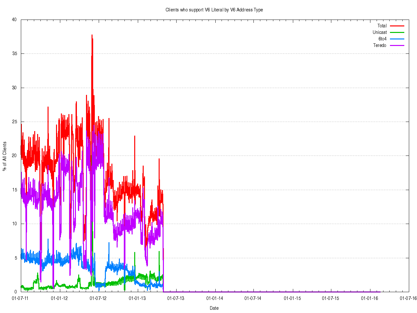The image size is (417, 313).
Task: Click the 10 value on the y-axis
Action: tap(14, 224)
